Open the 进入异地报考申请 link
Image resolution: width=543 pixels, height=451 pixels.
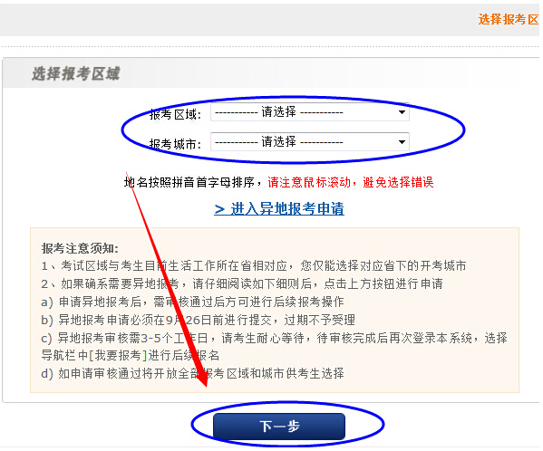click(x=279, y=209)
